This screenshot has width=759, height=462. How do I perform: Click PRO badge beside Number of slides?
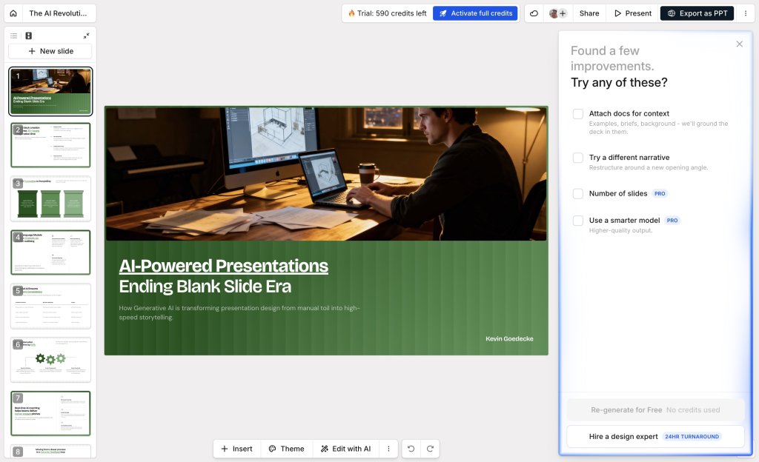point(659,194)
